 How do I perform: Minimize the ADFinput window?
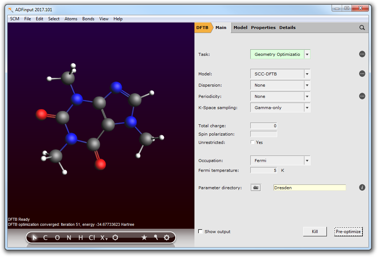click(x=337, y=8)
